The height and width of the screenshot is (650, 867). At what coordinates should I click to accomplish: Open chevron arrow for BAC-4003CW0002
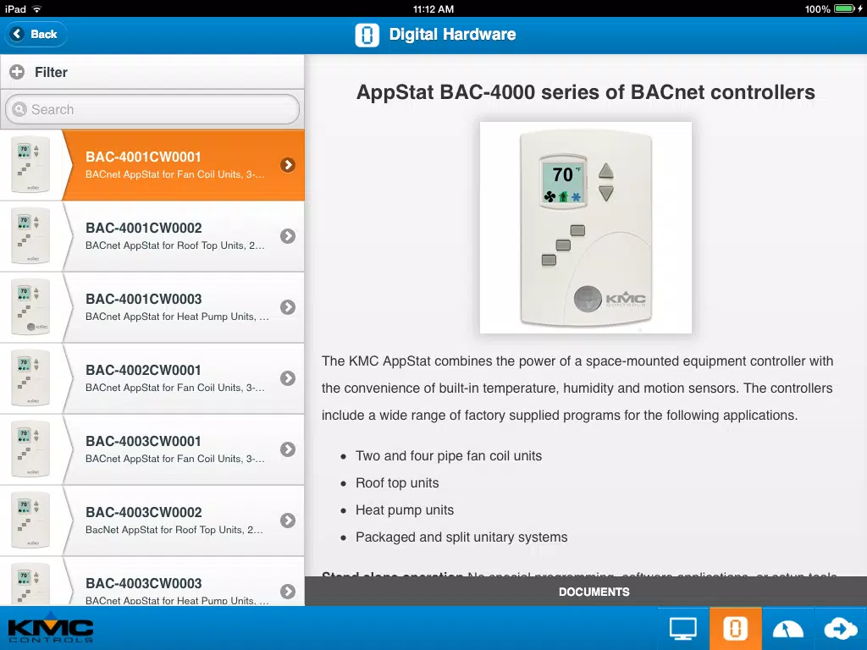click(x=288, y=521)
